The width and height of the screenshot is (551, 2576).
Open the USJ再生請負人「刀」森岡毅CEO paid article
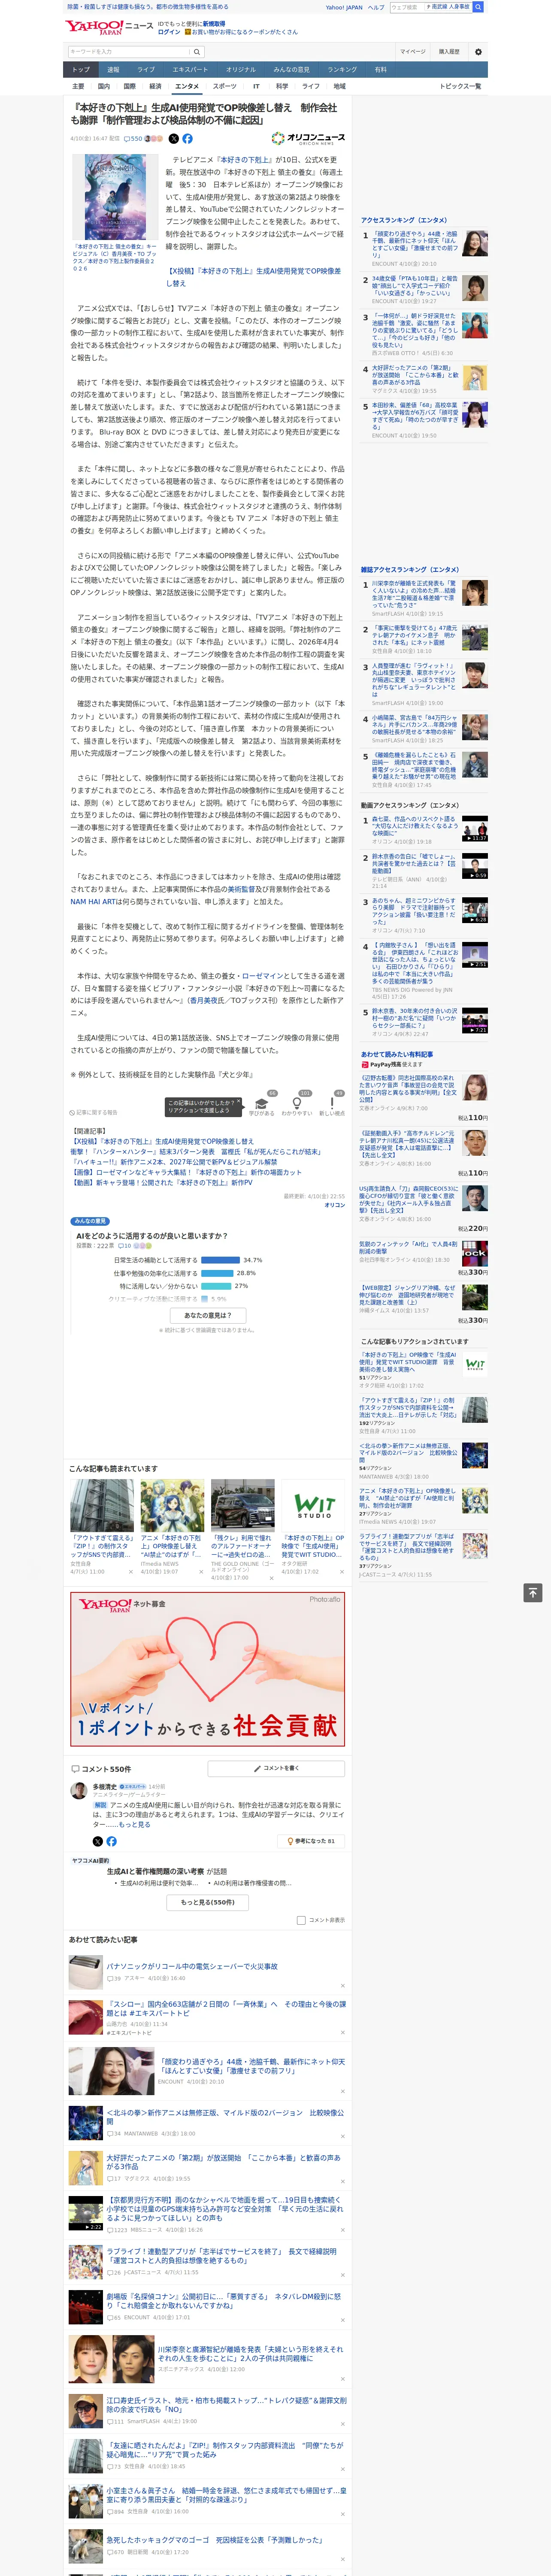click(x=410, y=1200)
